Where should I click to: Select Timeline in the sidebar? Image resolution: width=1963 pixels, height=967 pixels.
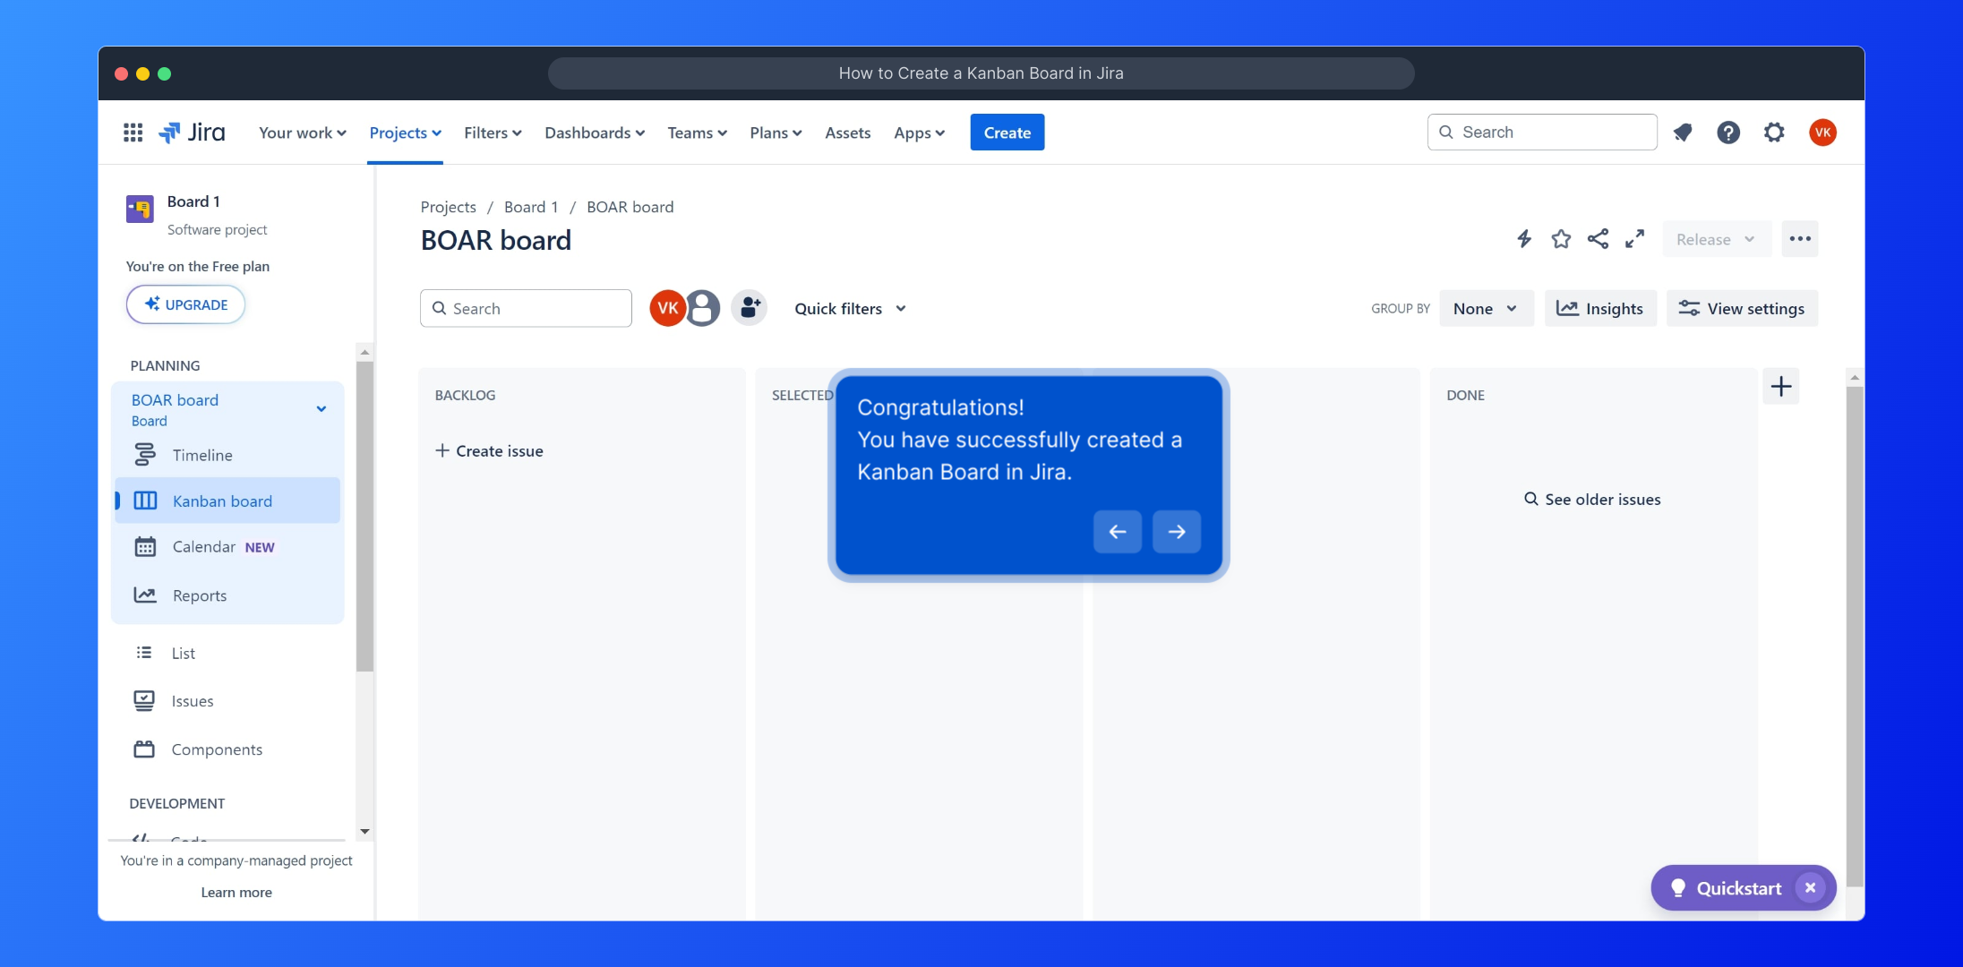click(x=202, y=455)
